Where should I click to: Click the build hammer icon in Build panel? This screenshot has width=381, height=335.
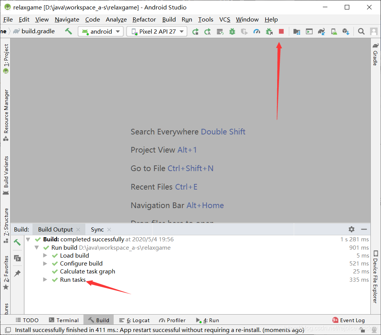coord(17,242)
